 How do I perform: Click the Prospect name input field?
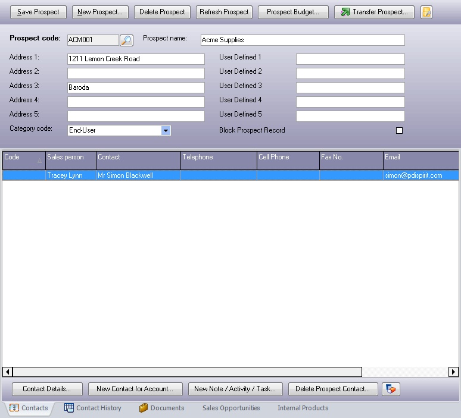(x=303, y=40)
